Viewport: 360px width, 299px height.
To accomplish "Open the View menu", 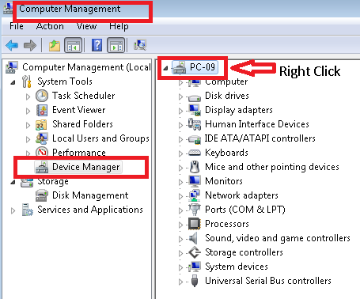I will [x=86, y=26].
